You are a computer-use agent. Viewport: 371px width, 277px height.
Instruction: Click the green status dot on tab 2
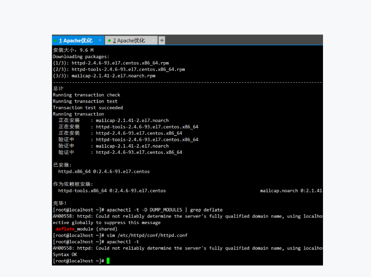(x=109, y=41)
